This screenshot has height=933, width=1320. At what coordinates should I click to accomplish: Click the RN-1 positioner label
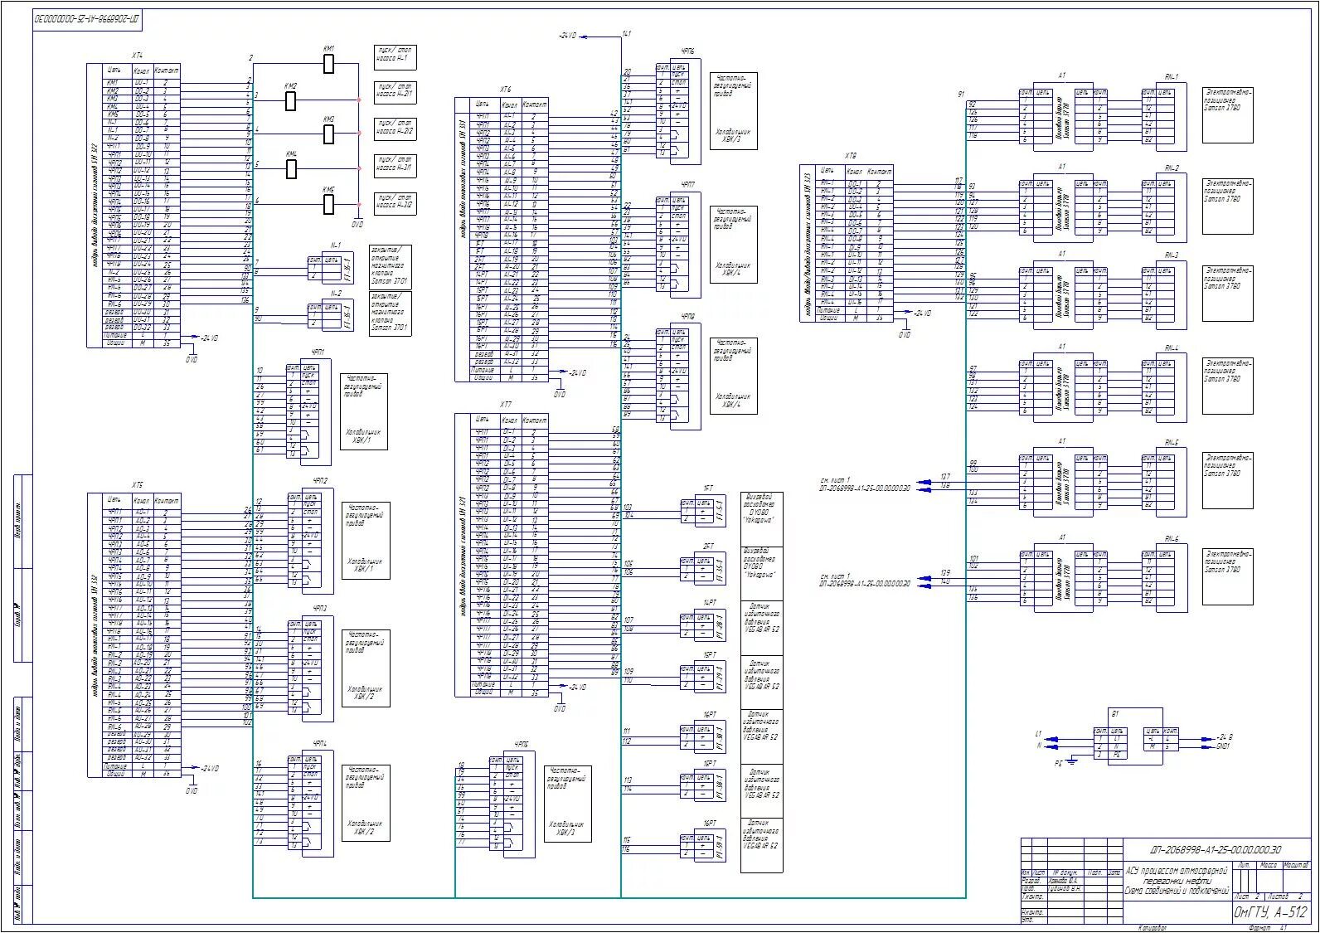pos(1172,76)
